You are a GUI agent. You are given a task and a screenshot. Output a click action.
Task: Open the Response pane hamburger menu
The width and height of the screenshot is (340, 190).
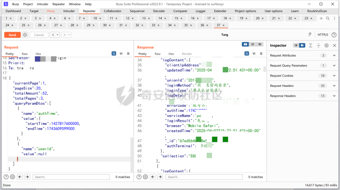[x=261, y=53]
